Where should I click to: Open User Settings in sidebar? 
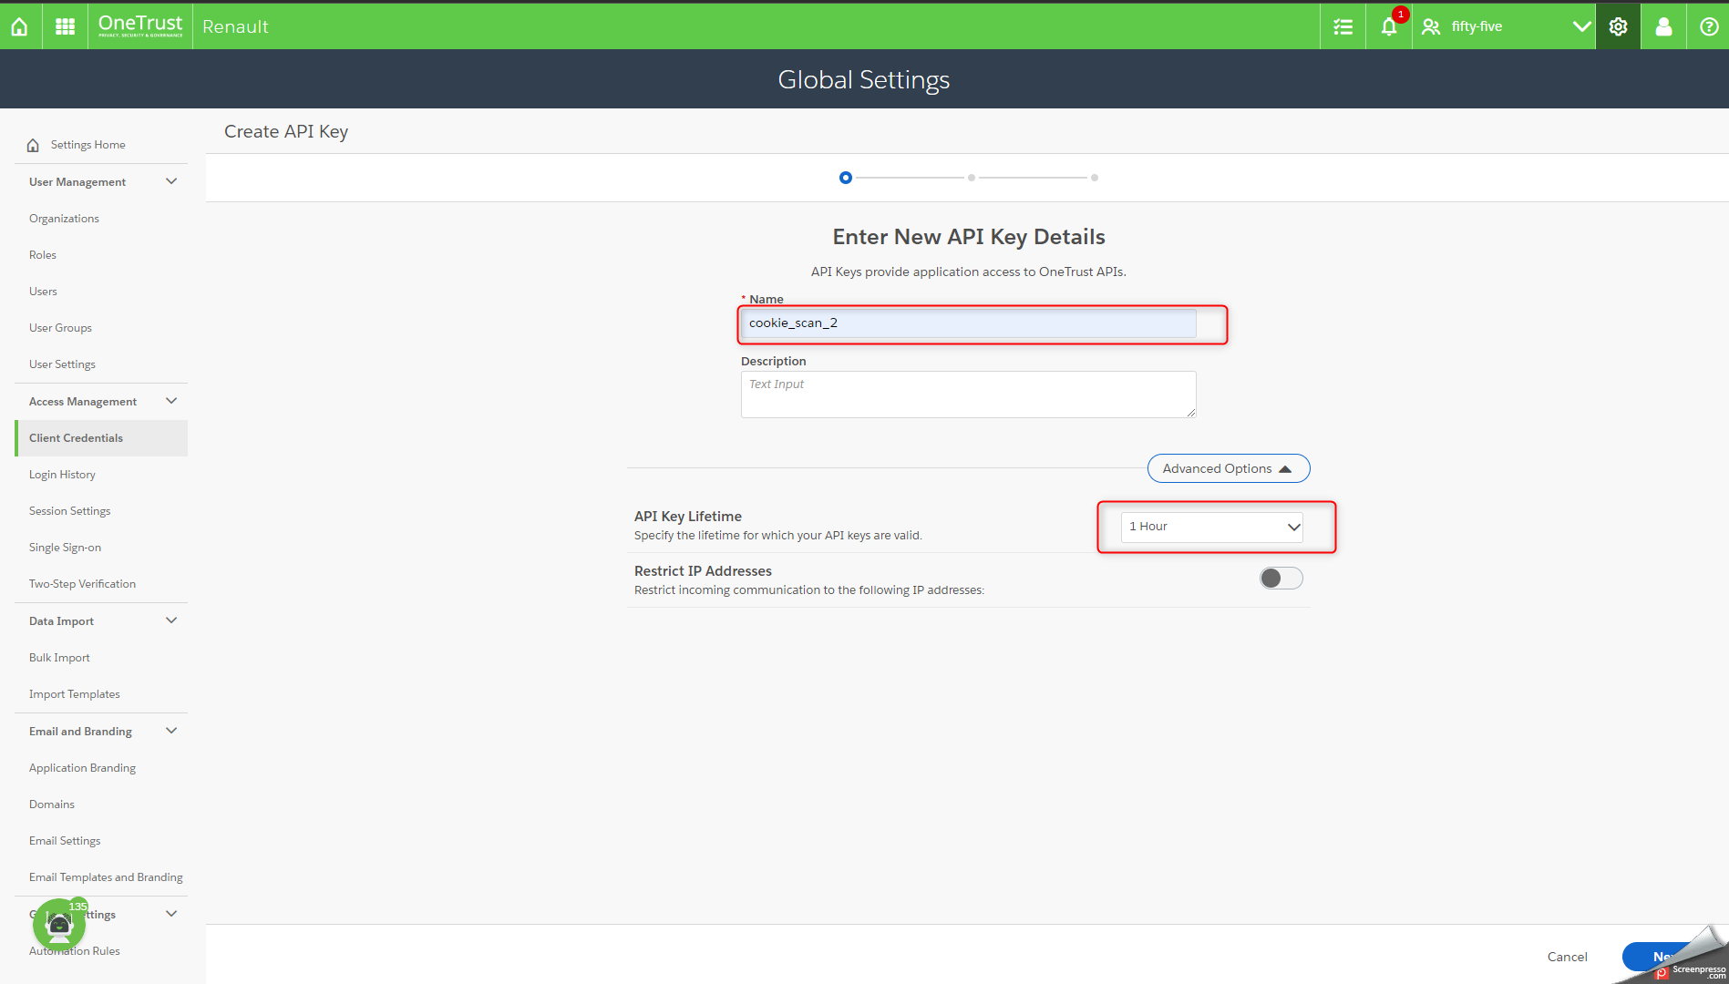pyautogui.click(x=62, y=364)
